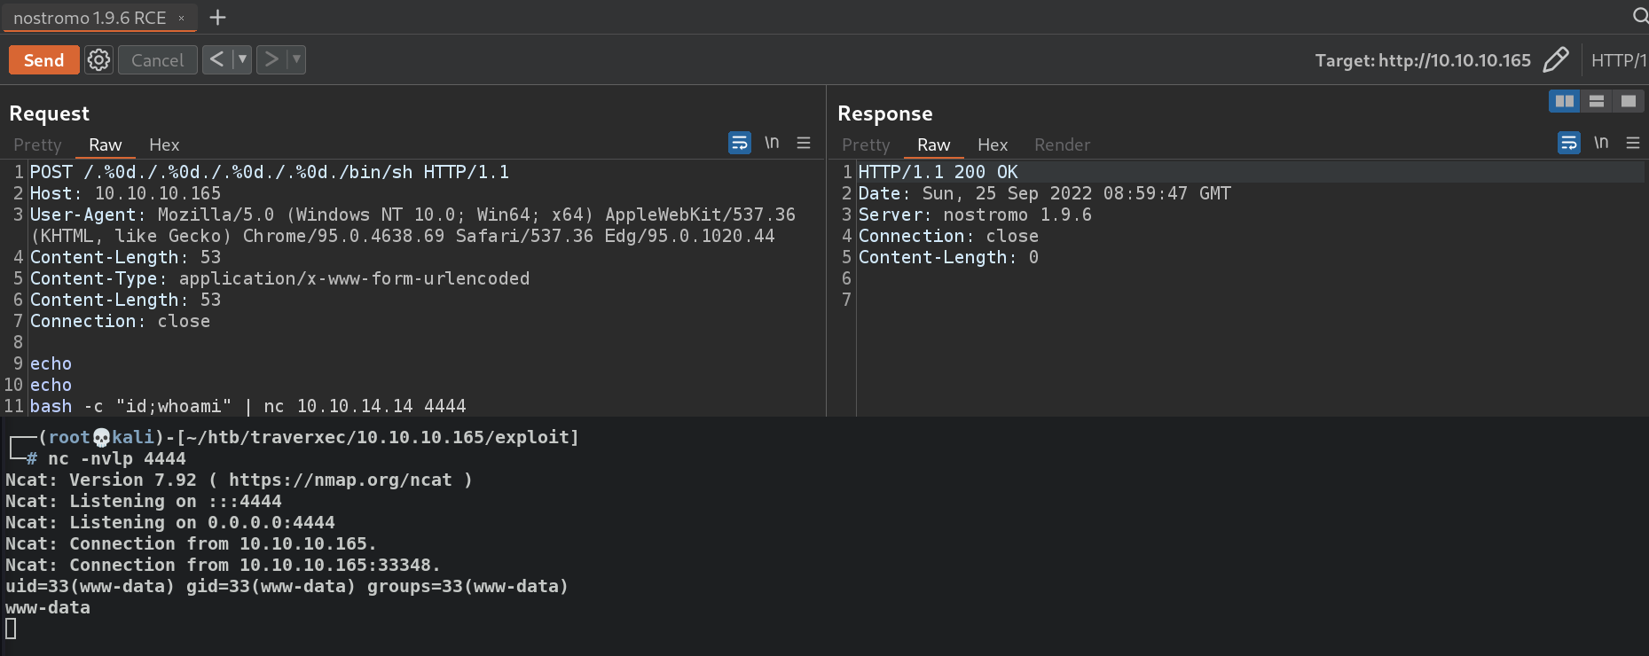
Task: Click the terminal cursor prompt block
Action: [11, 629]
